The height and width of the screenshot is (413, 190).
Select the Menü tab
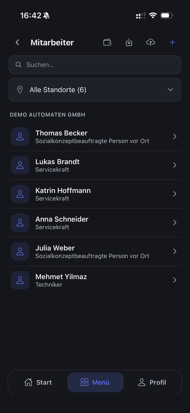click(95, 382)
